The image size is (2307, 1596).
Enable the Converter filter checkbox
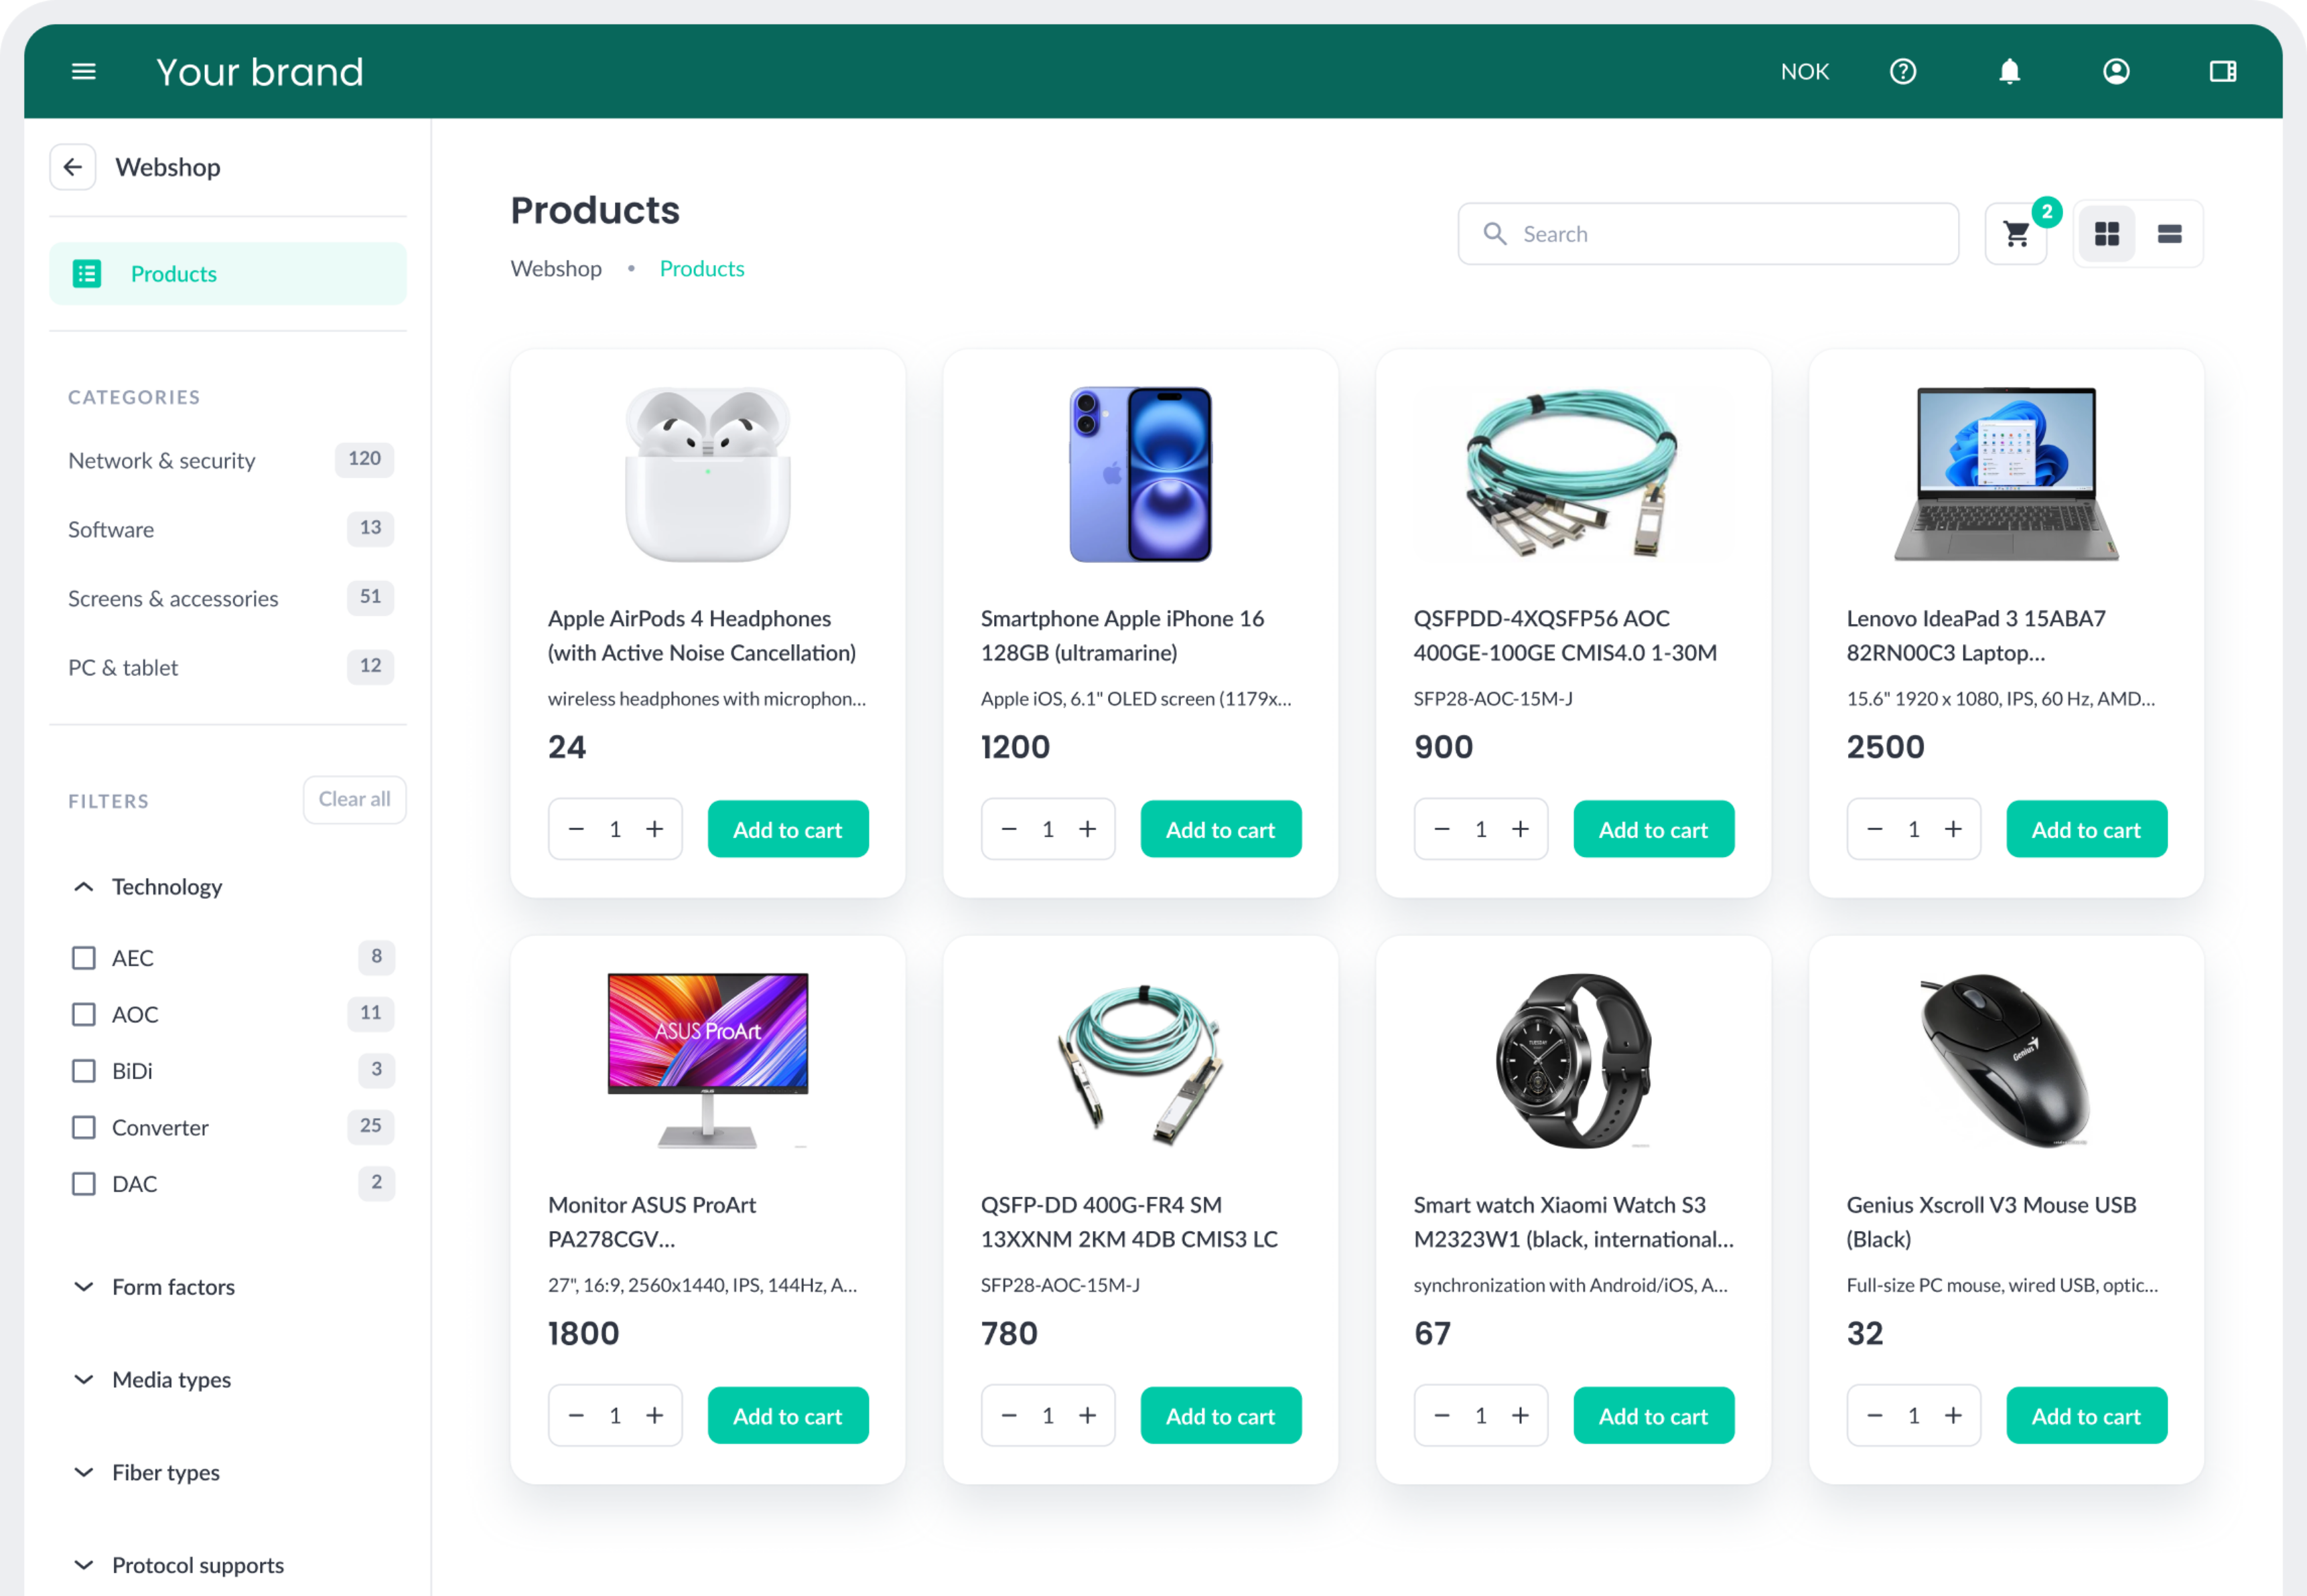84,1127
